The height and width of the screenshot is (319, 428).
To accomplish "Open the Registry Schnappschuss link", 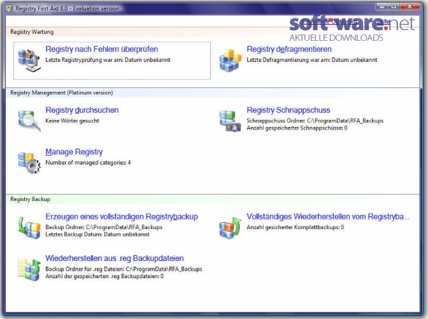I will (x=289, y=110).
